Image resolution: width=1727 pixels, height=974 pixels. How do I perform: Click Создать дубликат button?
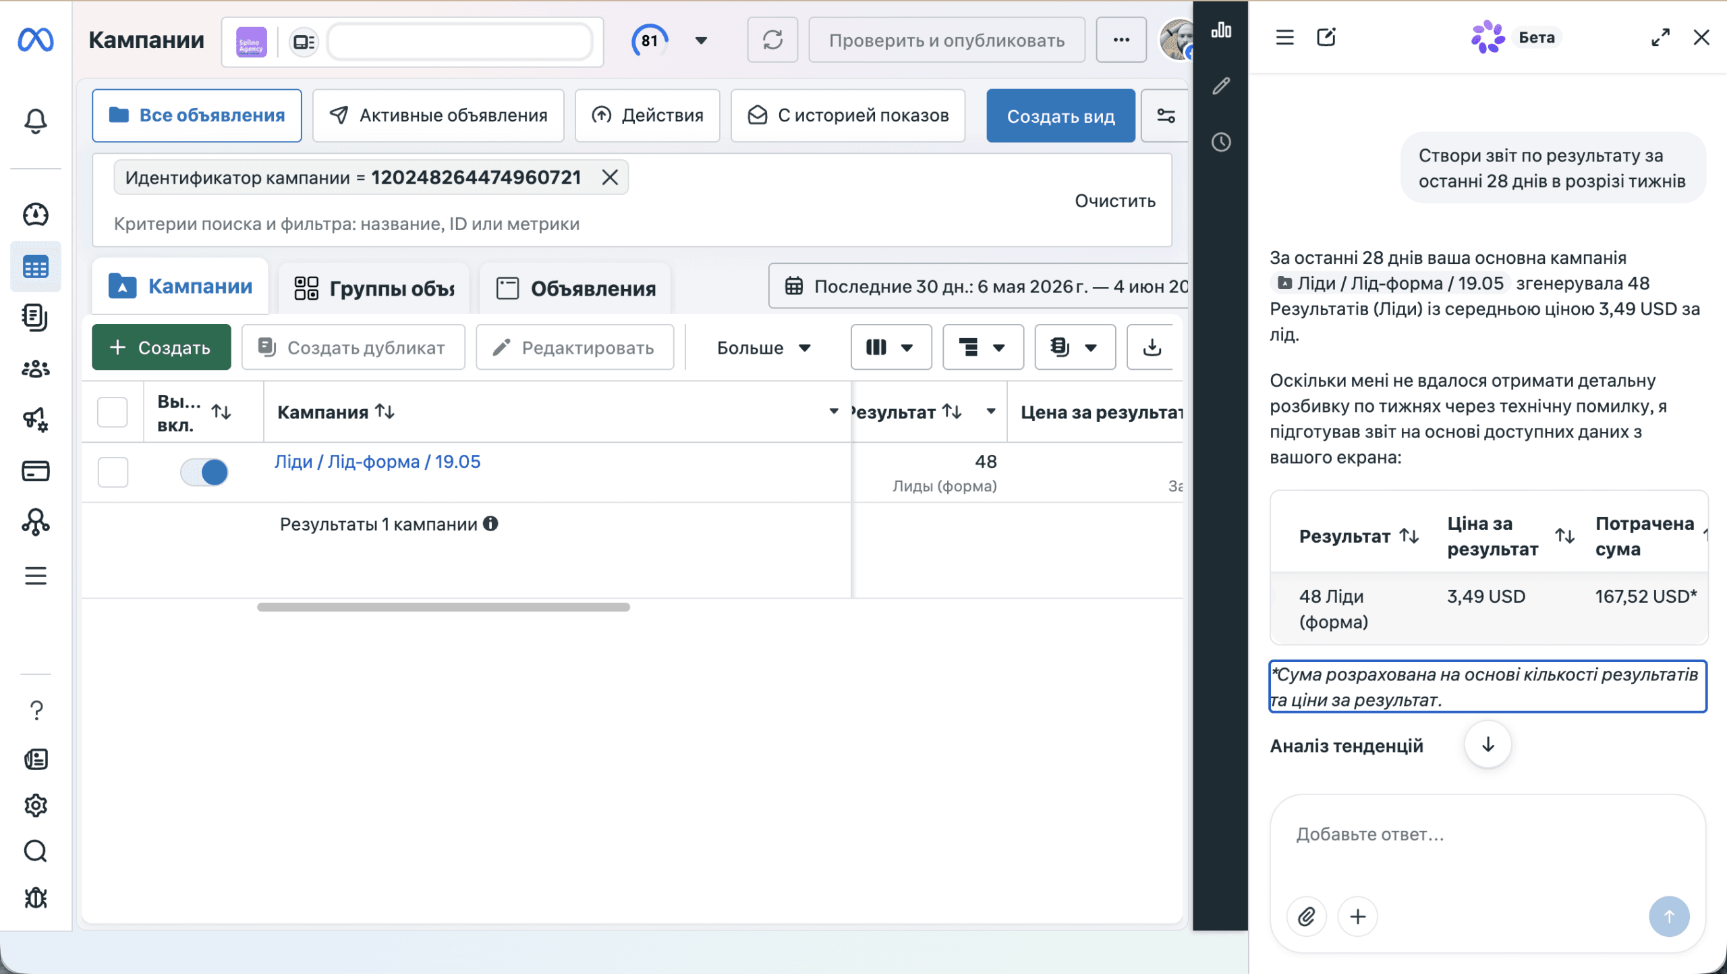tap(353, 348)
